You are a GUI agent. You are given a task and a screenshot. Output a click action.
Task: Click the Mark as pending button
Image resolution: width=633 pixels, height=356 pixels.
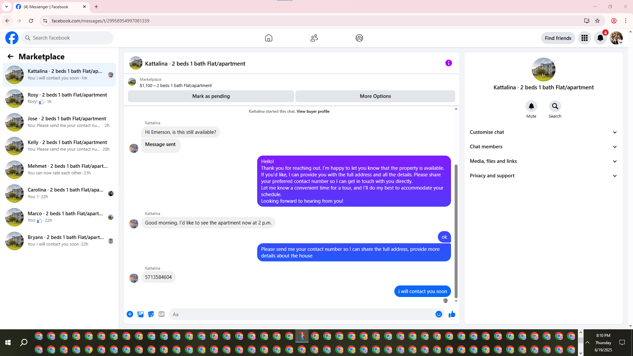click(211, 96)
